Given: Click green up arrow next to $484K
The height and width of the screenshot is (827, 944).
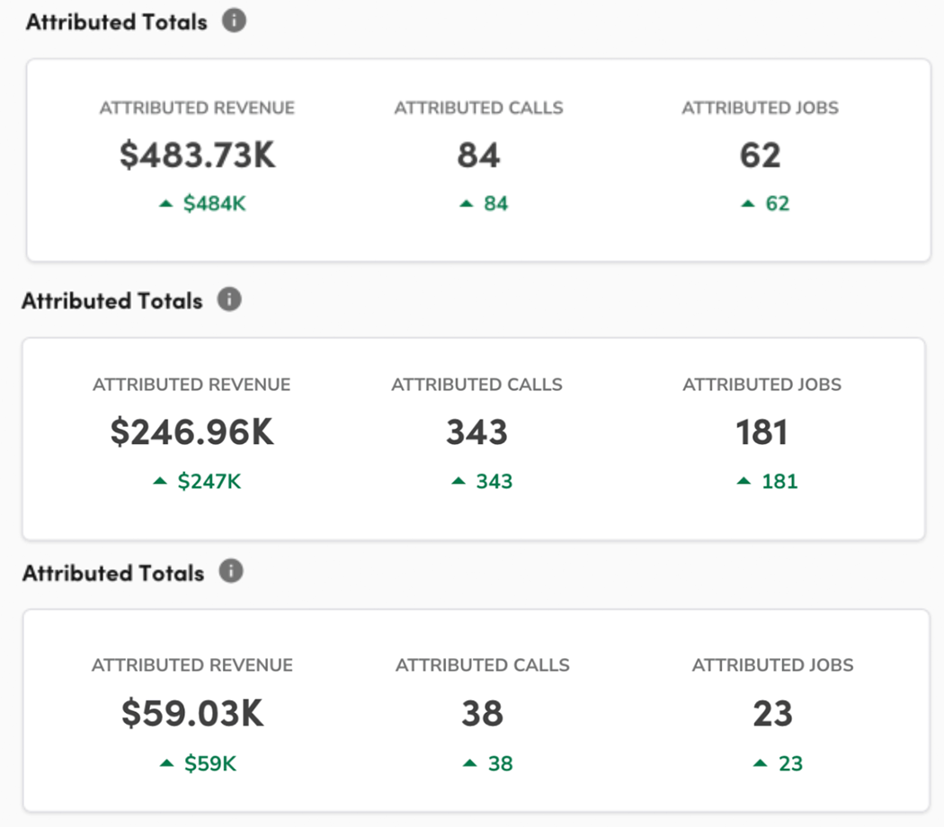Looking at the screenshot, I should 165,204.
